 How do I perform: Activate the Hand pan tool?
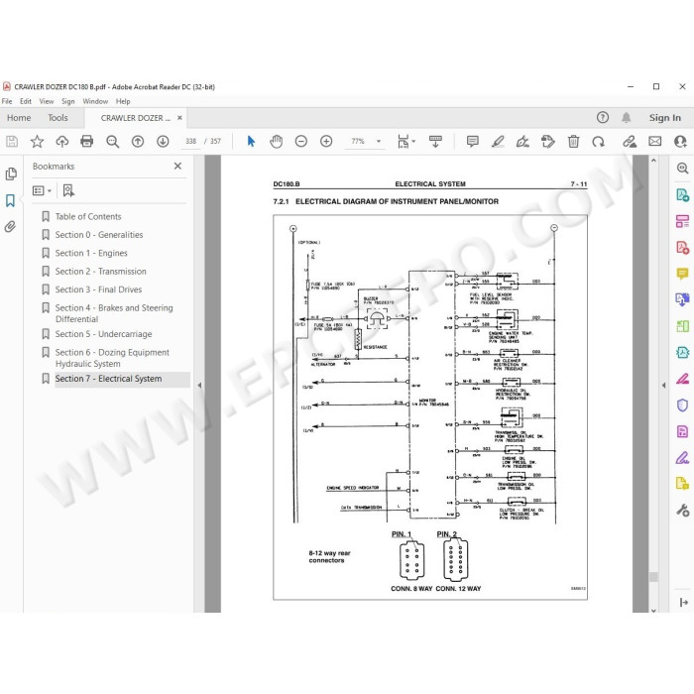[x=277, y=141]
